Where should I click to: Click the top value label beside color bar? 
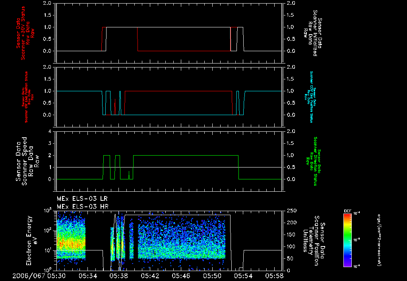pyautogui.click(x=357, y=214)
